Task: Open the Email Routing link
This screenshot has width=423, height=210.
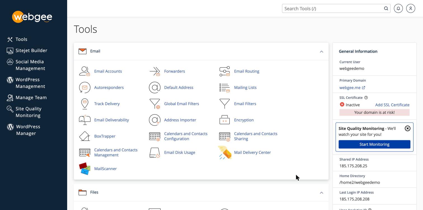Action: click(x=247, y=71)
